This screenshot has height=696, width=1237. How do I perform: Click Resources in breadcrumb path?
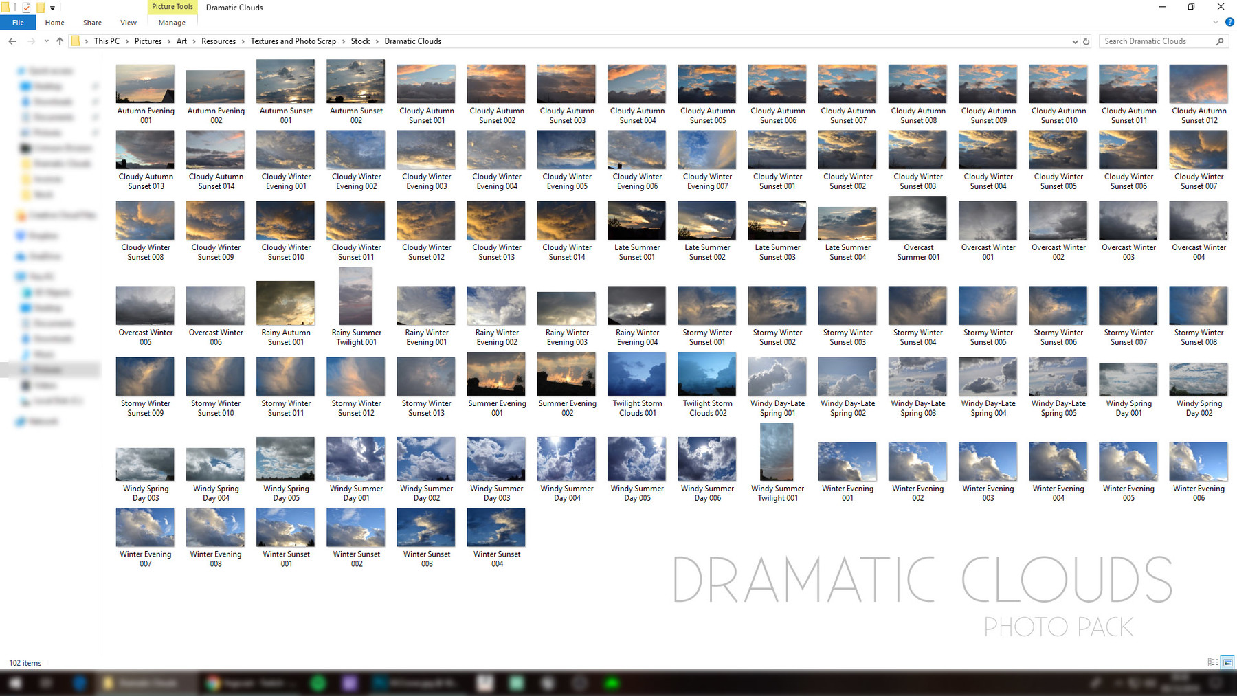(219, 41)
